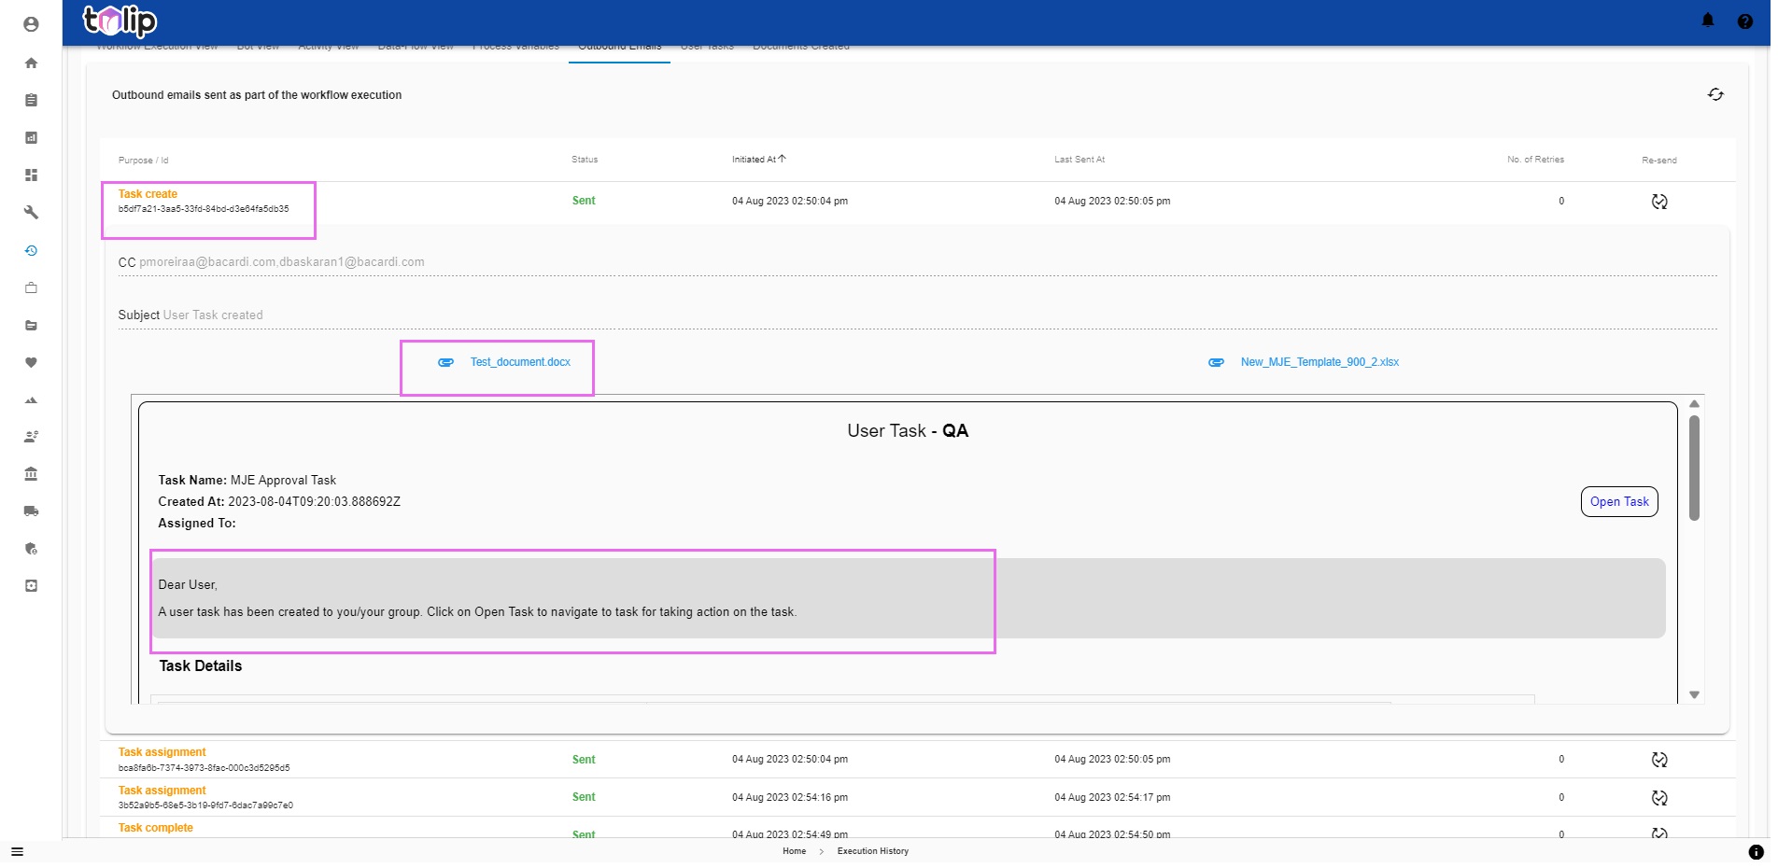1778x868 pixels.
Task: Click the Sent status of Task assignment bca8fa6b
Action: [x=584, y=760]
